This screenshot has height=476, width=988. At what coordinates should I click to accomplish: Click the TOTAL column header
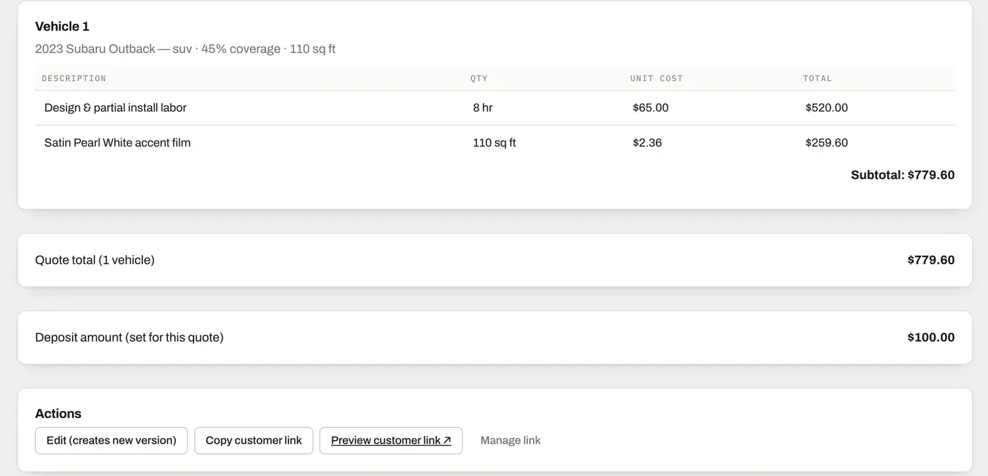(x=817, y=78)
